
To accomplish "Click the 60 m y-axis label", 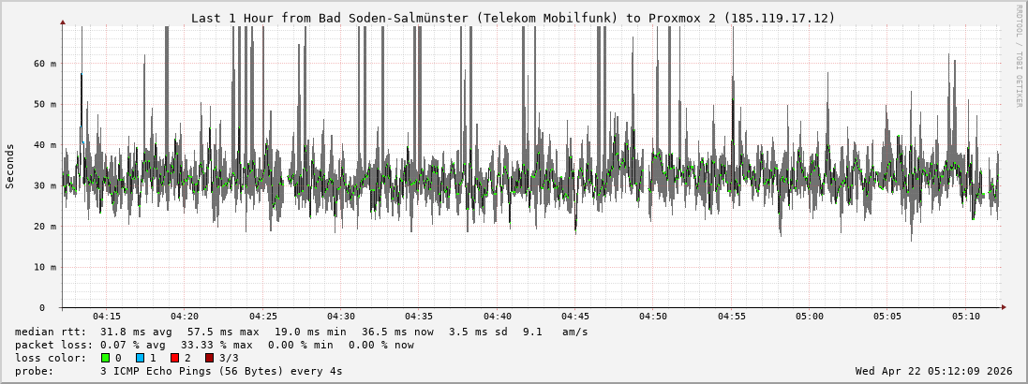I will [x=45, y=64].
